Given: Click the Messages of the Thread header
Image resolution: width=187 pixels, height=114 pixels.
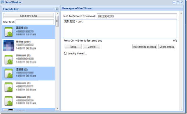Looking at the screenshot, I should tap(77, 8).
